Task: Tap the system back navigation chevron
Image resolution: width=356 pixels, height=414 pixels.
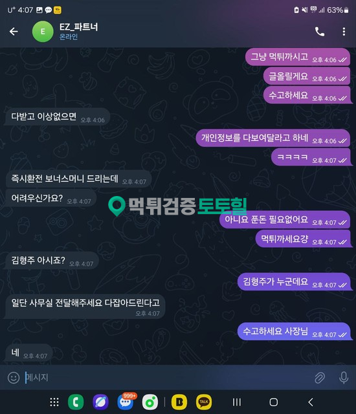Action: 311,402
